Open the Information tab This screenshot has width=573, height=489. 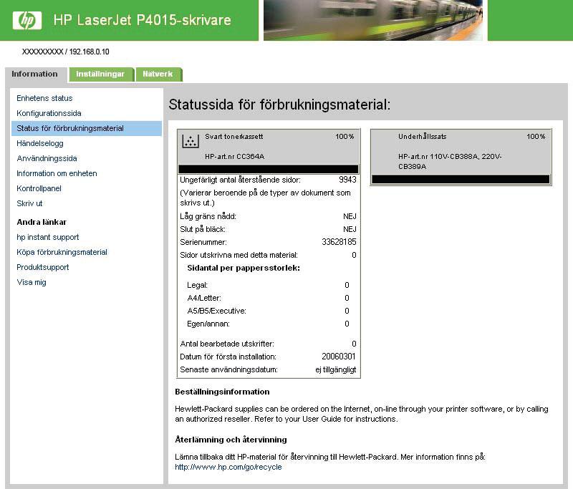point(34,74)
